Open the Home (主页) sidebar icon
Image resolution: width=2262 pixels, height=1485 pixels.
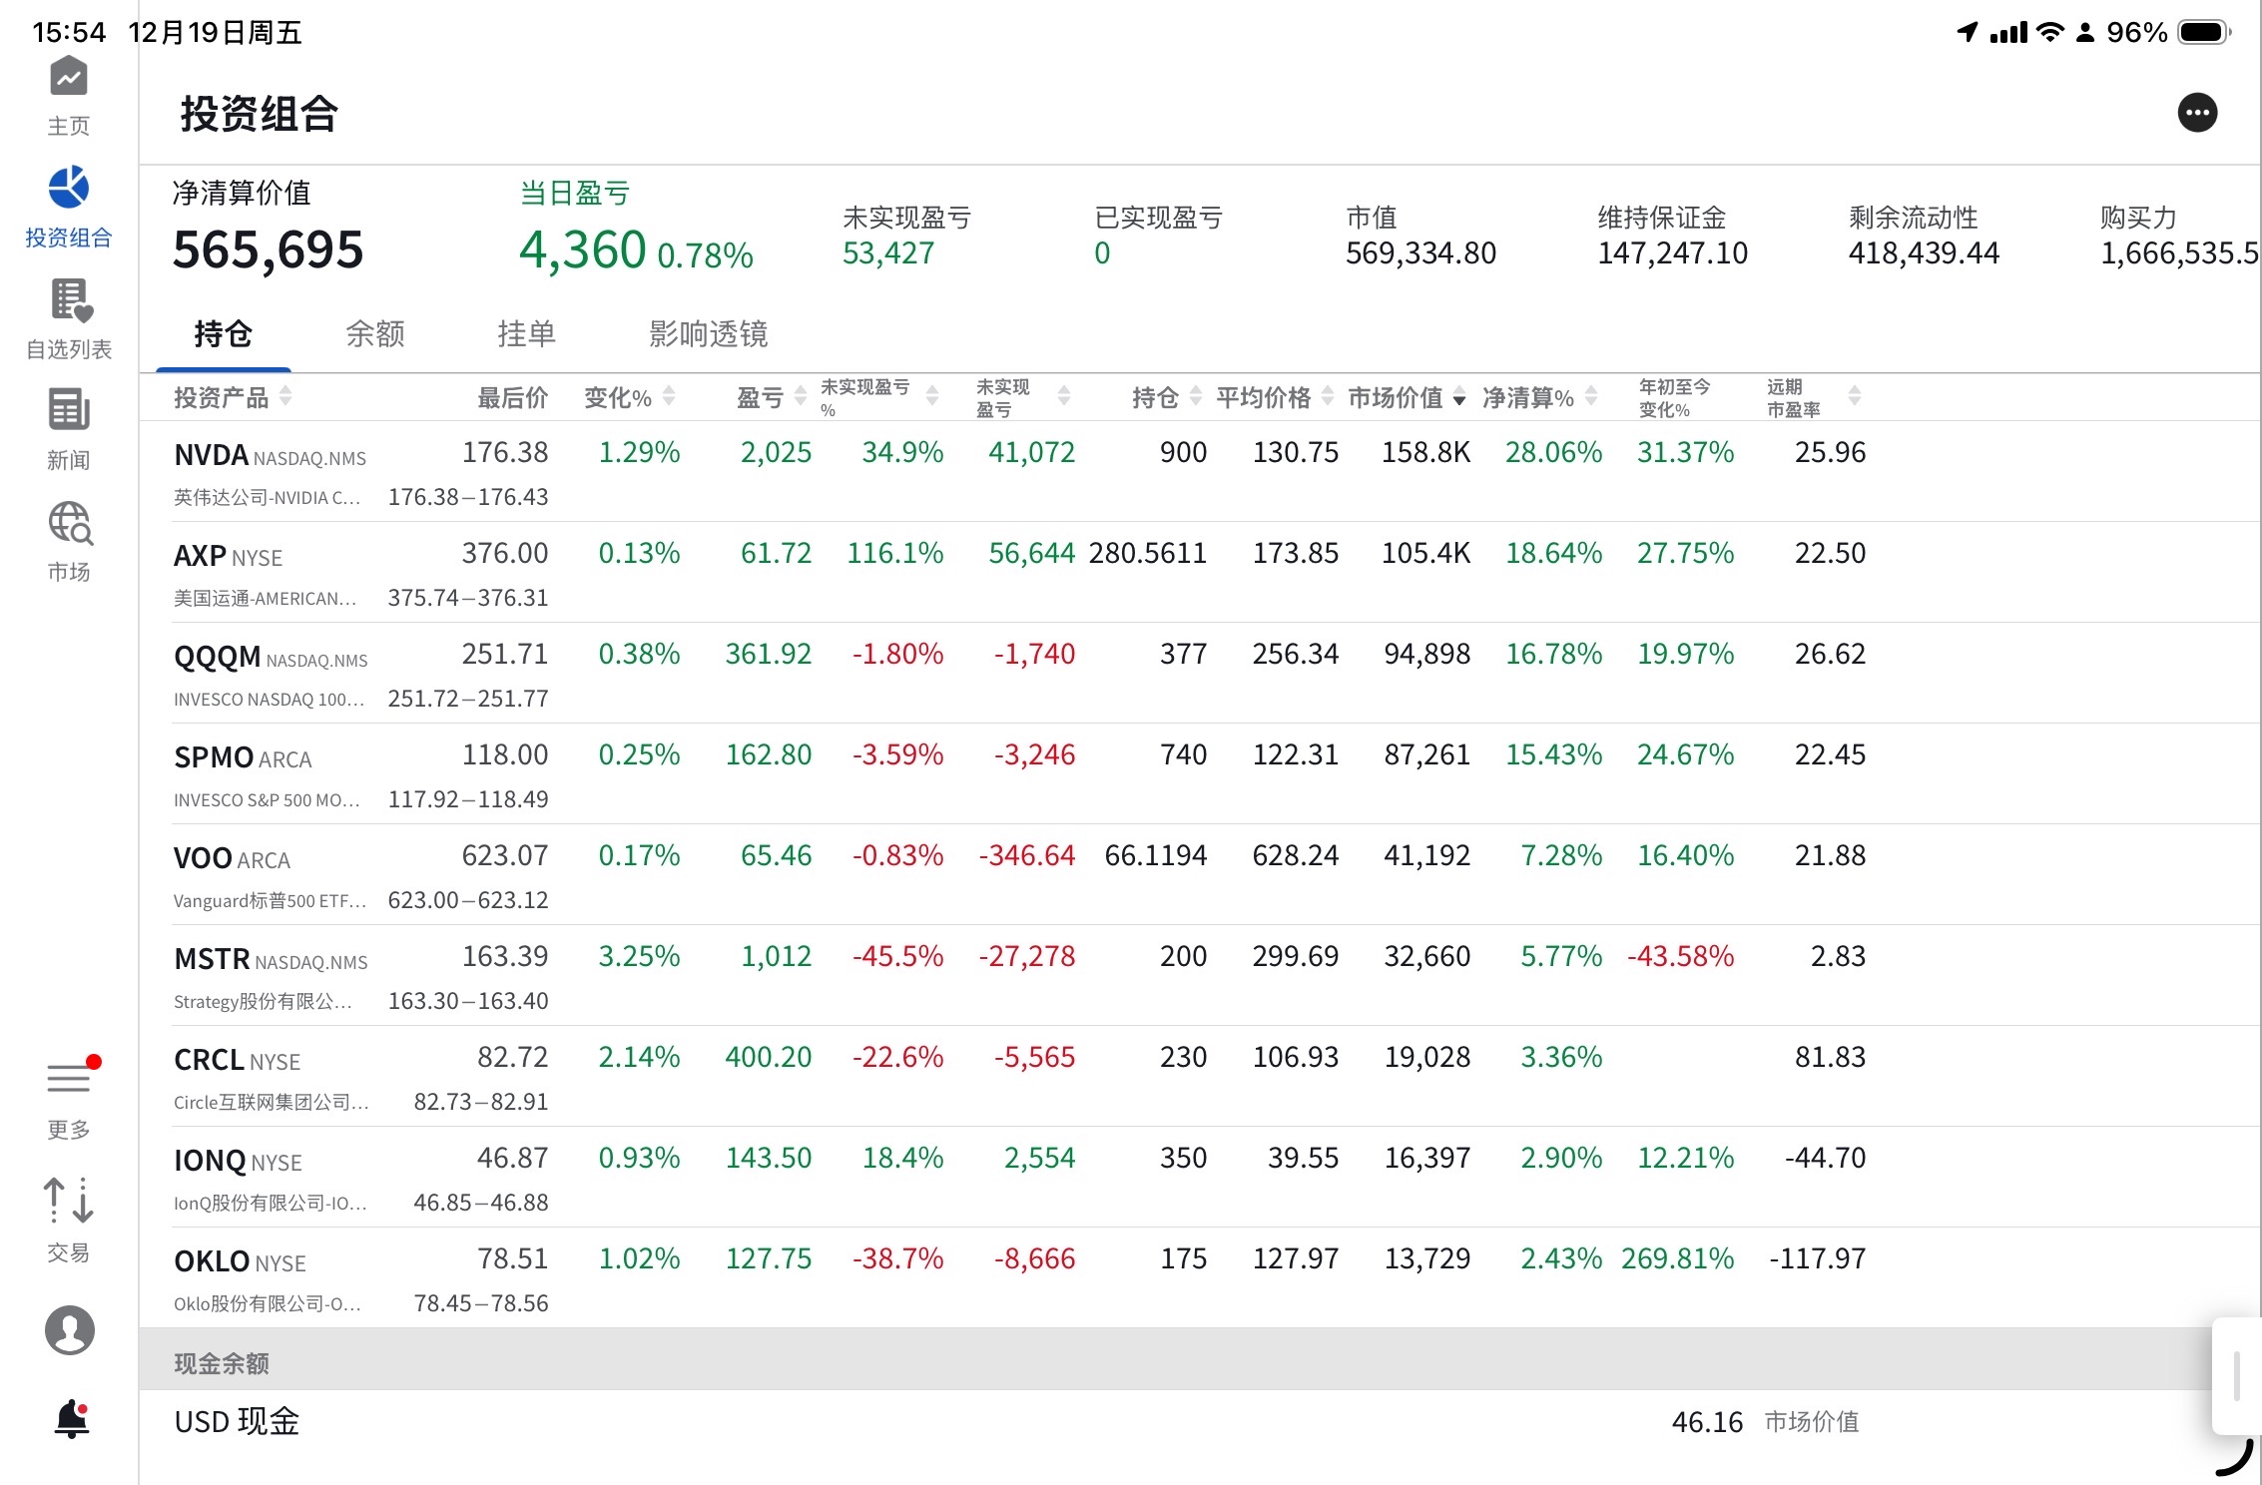[69, 78]
